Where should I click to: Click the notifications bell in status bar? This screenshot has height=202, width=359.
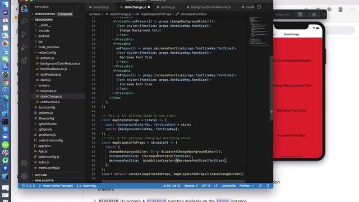pyautogui.click(x=268, y=186)
